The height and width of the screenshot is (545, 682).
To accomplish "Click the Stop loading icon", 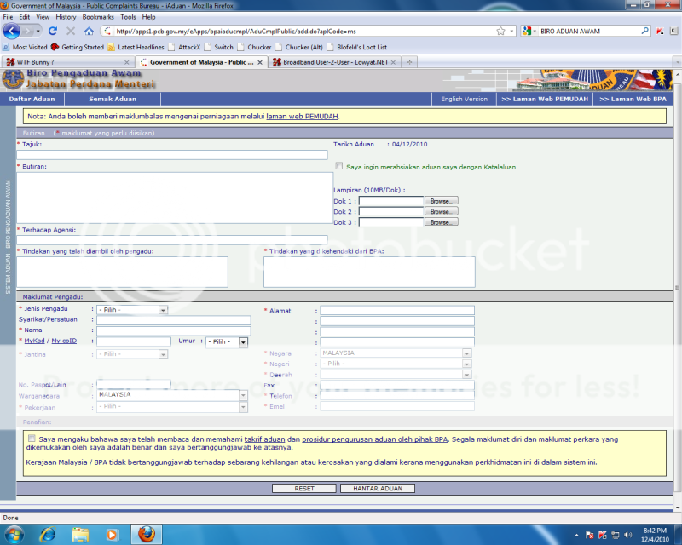I will [70, 31].
